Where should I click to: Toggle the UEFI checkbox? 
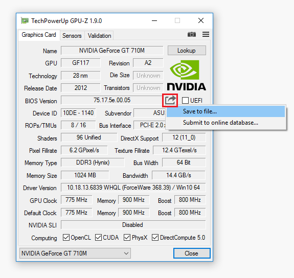185,101
